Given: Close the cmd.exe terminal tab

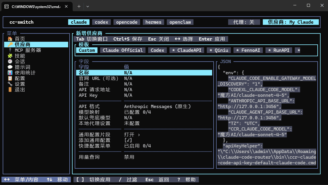Looking at the screenshot, I should tap(66, 7).
